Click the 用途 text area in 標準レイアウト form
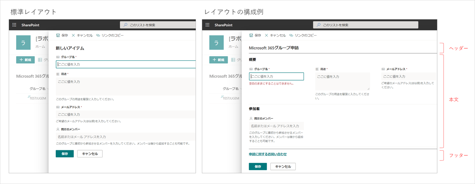 (126, 86)
